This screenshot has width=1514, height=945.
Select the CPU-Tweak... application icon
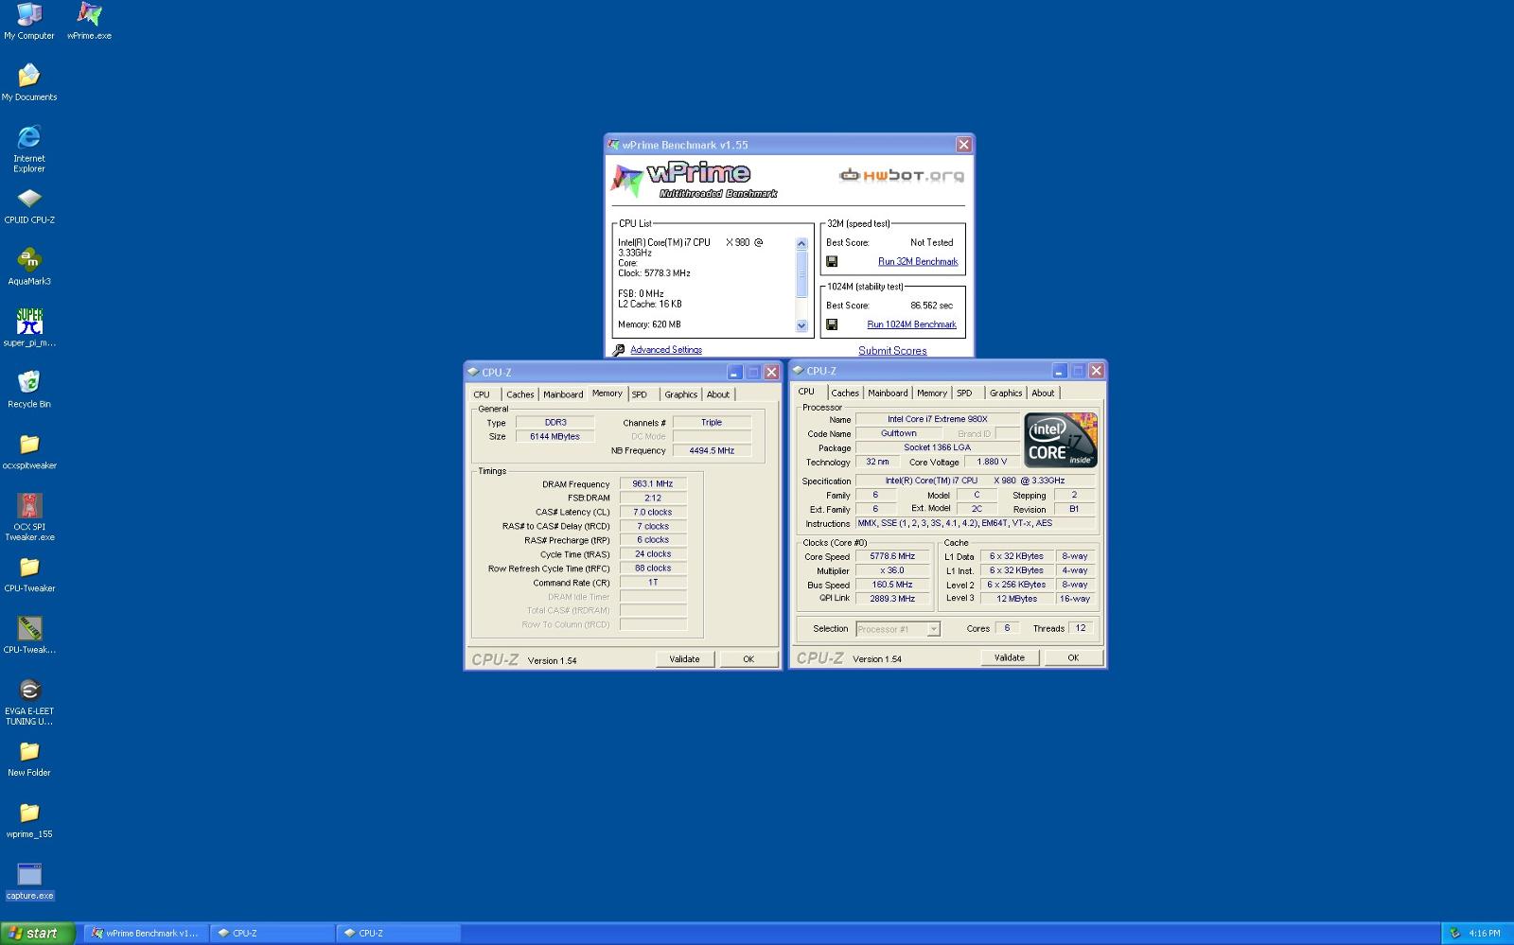[x=29, y=636]
